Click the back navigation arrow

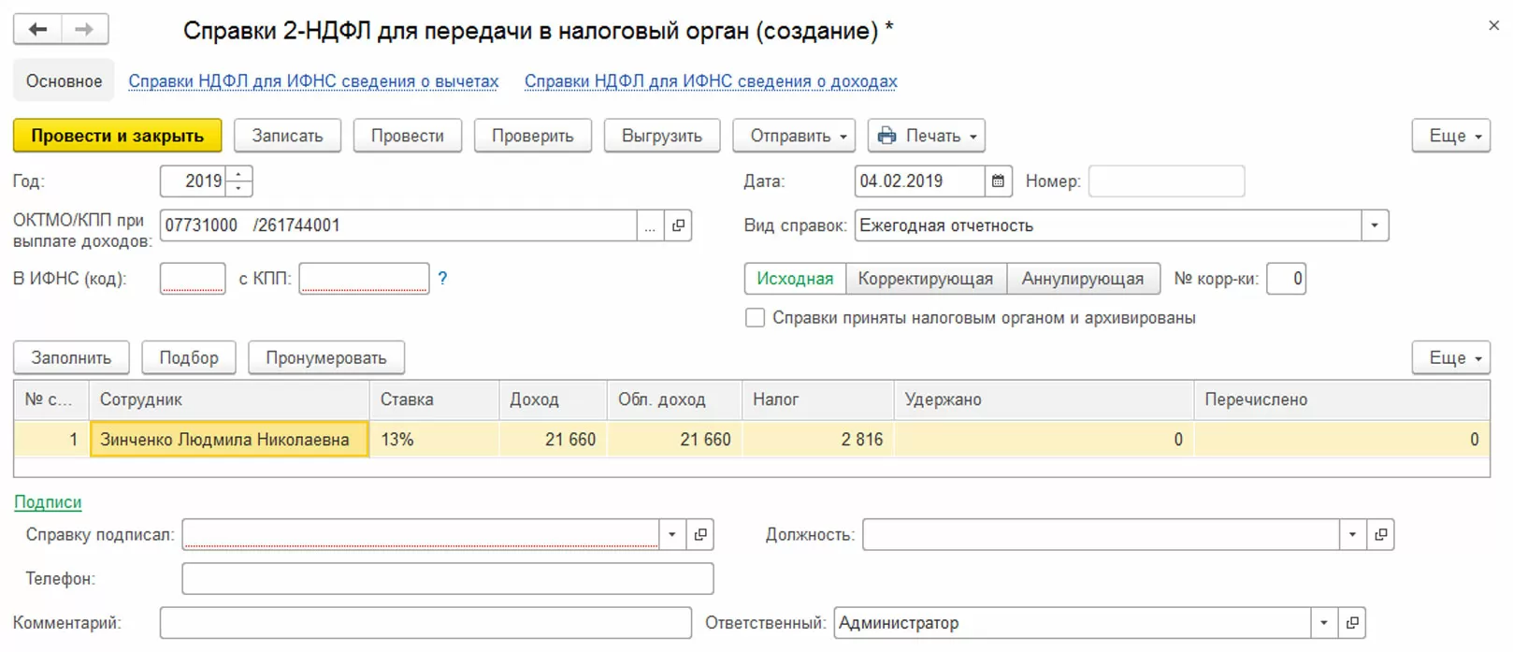(37, 29)
